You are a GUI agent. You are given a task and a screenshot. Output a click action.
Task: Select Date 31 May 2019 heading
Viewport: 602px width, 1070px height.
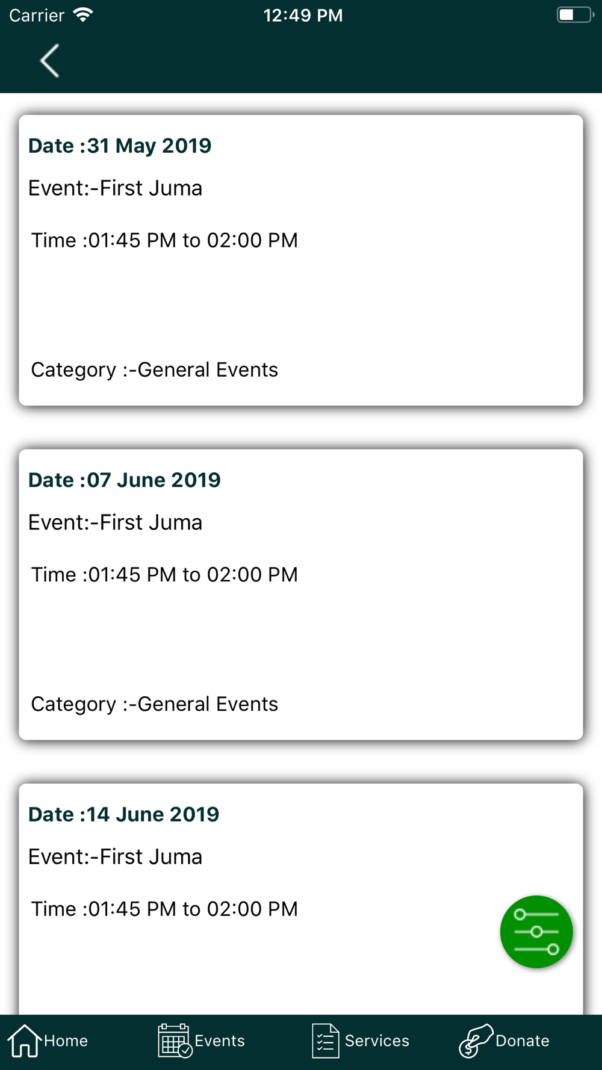(x=120, y=146)
